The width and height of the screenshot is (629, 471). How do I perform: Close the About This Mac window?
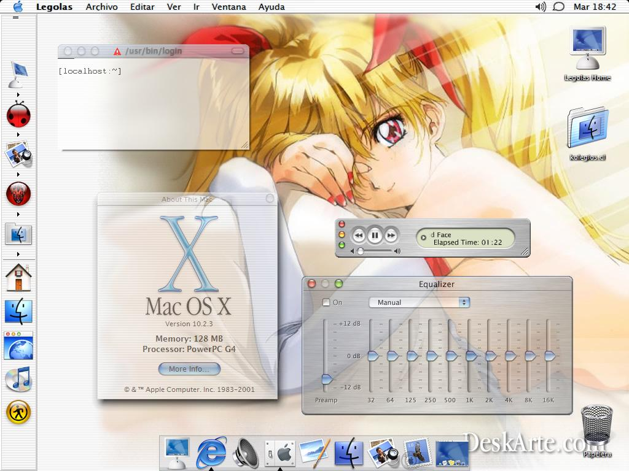coord(270,199)
